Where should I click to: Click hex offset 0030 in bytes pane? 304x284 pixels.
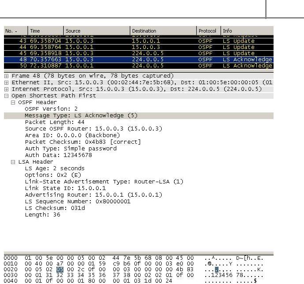[x=11, y=275]
